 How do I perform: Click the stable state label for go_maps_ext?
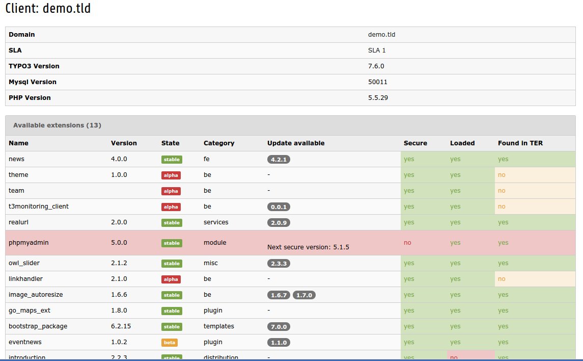coord(172,311)
